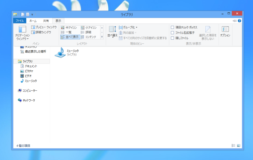253x160 pixels.
Task: Choose the 詳細 details layout
Action: point(86,32)
